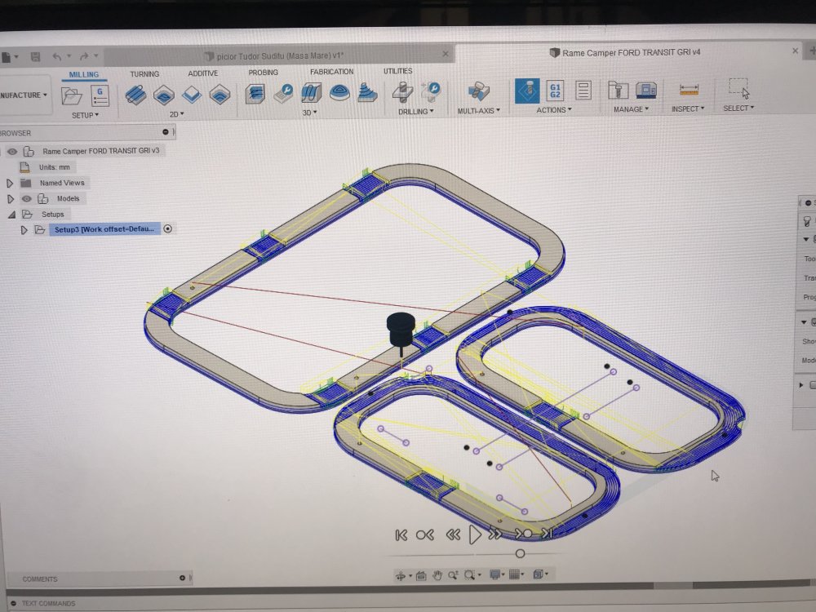816x612 pixels.
Task: Open the Post Process G1 G2 icon
Action: pyautogui.click(x=554, y=91)
